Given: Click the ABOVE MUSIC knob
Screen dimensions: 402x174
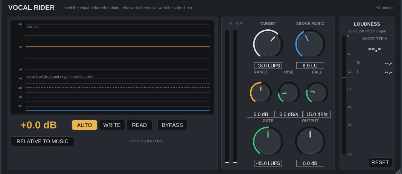Looking at the screenshot, I should [x=310, y=44].
